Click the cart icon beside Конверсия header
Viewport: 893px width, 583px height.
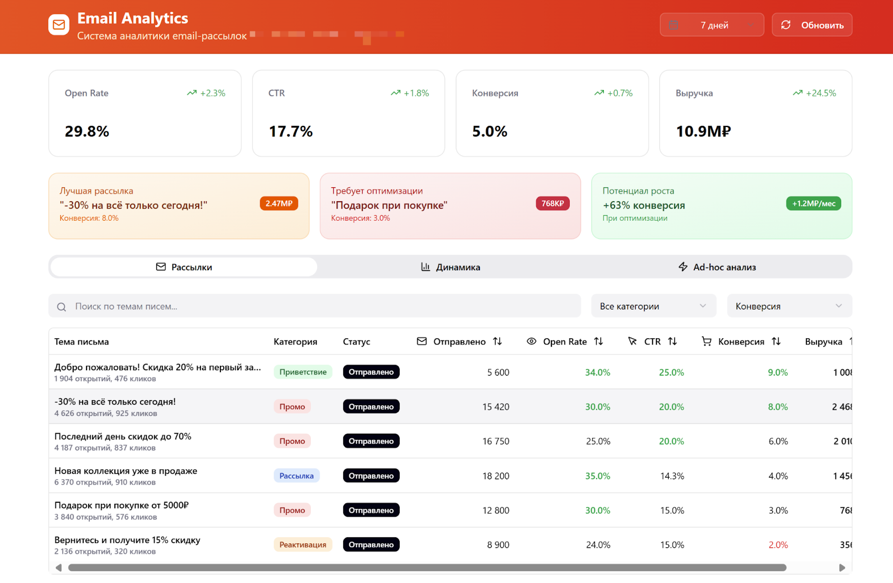pos(707,341)
